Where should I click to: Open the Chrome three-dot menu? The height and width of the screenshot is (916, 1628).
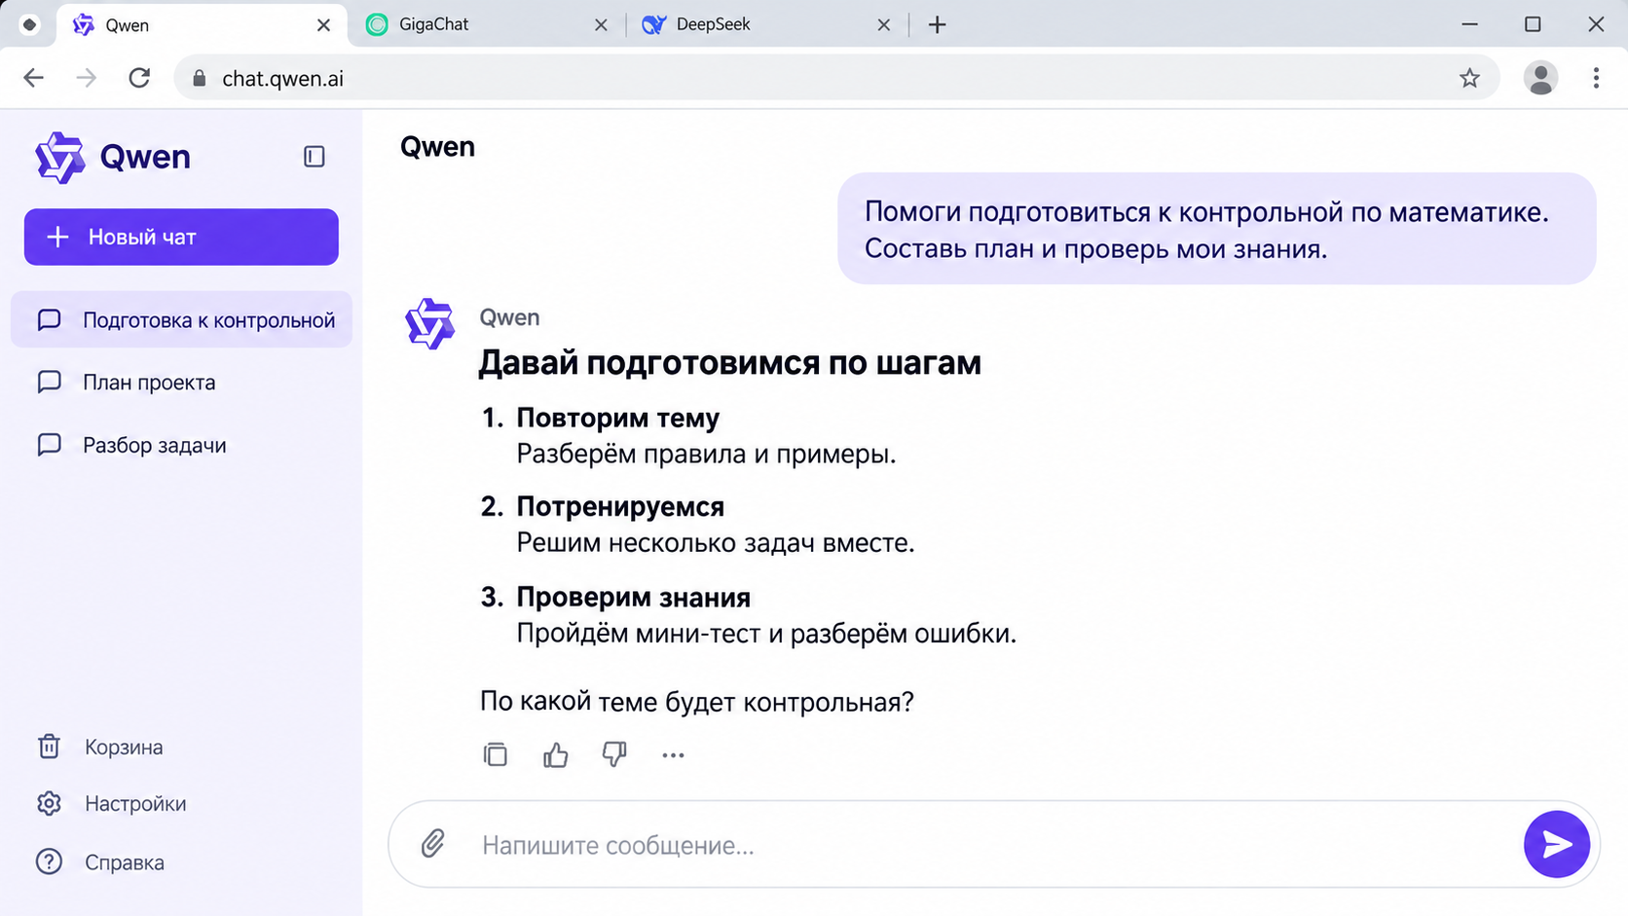click(1596, 78)
